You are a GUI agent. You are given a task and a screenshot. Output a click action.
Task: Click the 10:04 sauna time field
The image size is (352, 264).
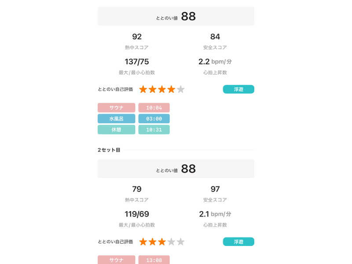tap(154, 107)
